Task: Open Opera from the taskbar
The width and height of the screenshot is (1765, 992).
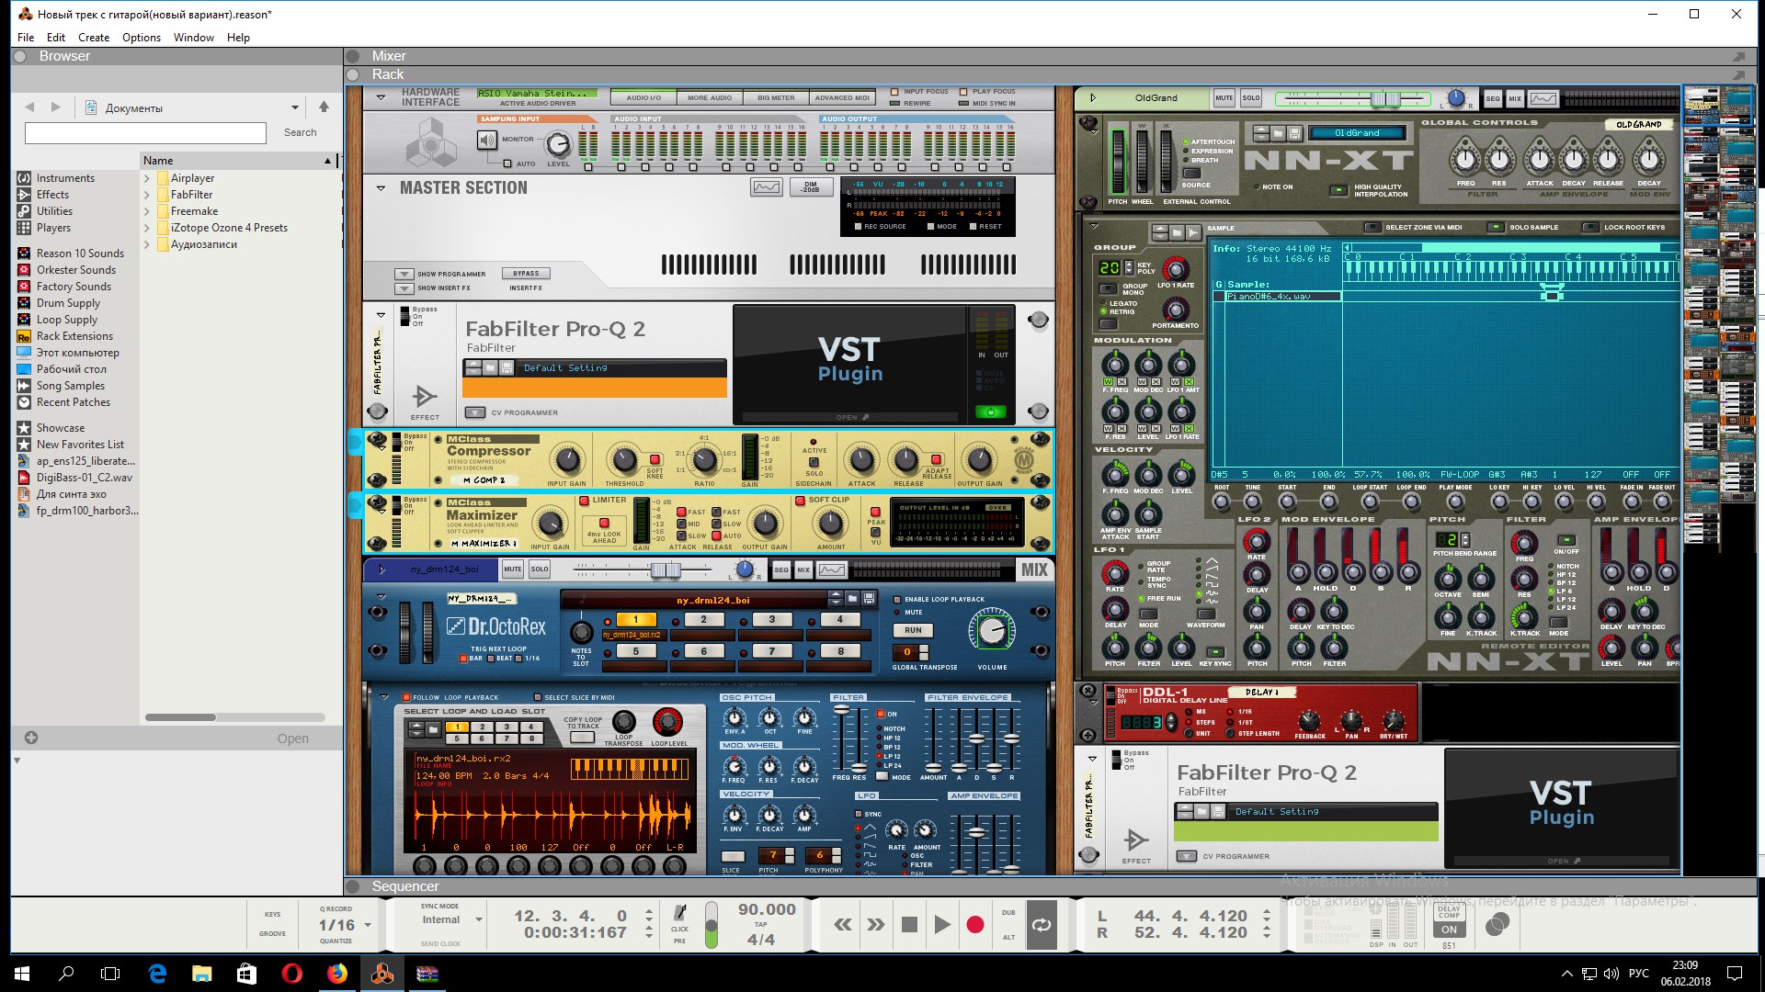Action: coord(292,974)
